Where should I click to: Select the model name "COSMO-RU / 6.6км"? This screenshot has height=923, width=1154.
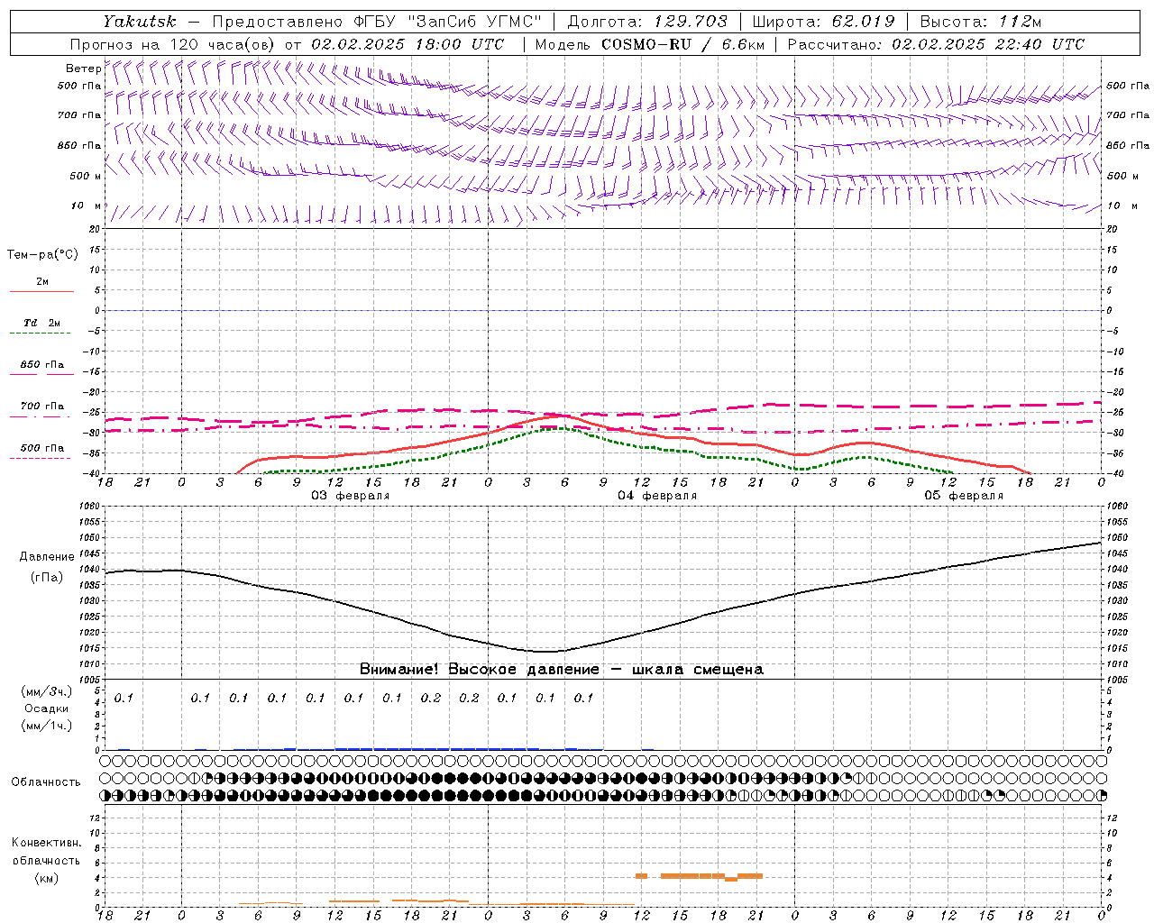pos(682,44)
